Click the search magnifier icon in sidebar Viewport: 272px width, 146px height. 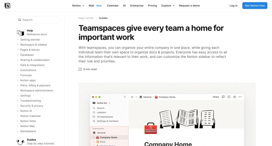[x=19, y=20]
